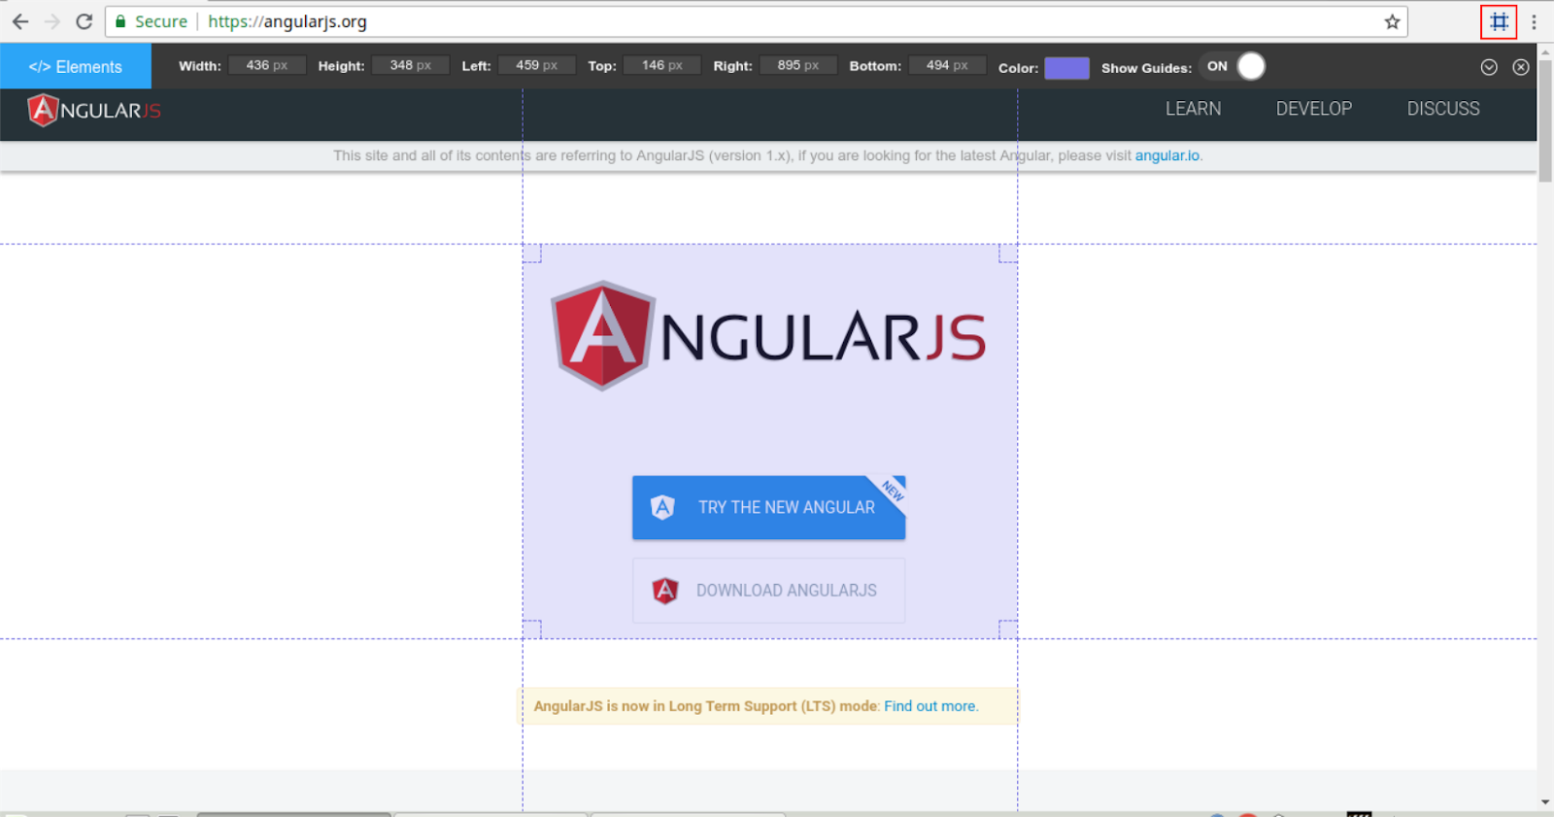
Task: Open the DEVELOP menu
Action: 1313,109
